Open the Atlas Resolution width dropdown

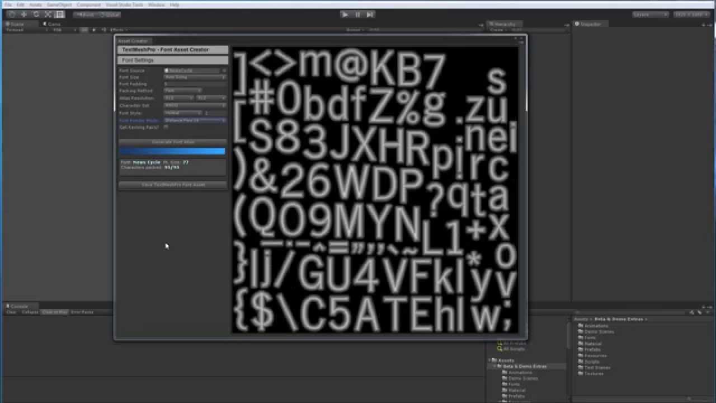pos(179,98)
